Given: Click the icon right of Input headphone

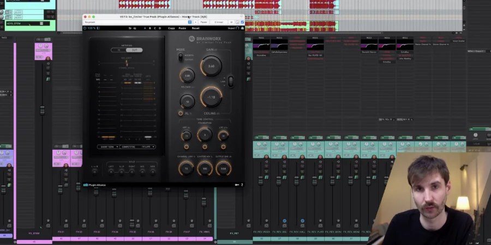Looking at the screenshot, I should click(x=242, y=28).
